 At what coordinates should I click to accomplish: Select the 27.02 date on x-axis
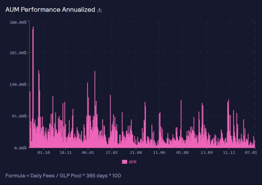click(112, 152)
